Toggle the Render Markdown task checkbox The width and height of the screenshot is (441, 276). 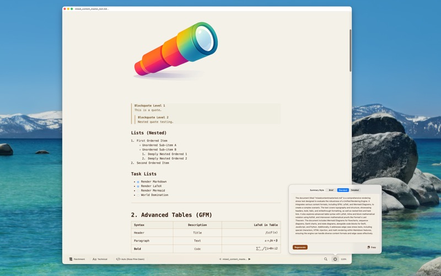pos(138,182)
